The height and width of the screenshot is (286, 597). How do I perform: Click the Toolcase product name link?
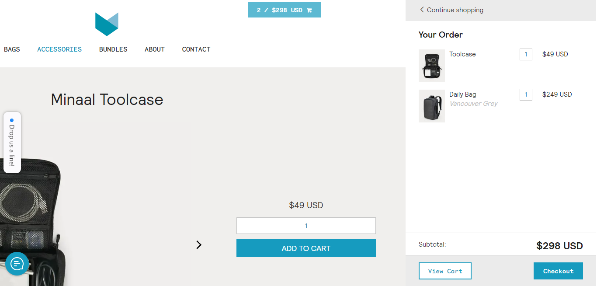tap(462, 54)
